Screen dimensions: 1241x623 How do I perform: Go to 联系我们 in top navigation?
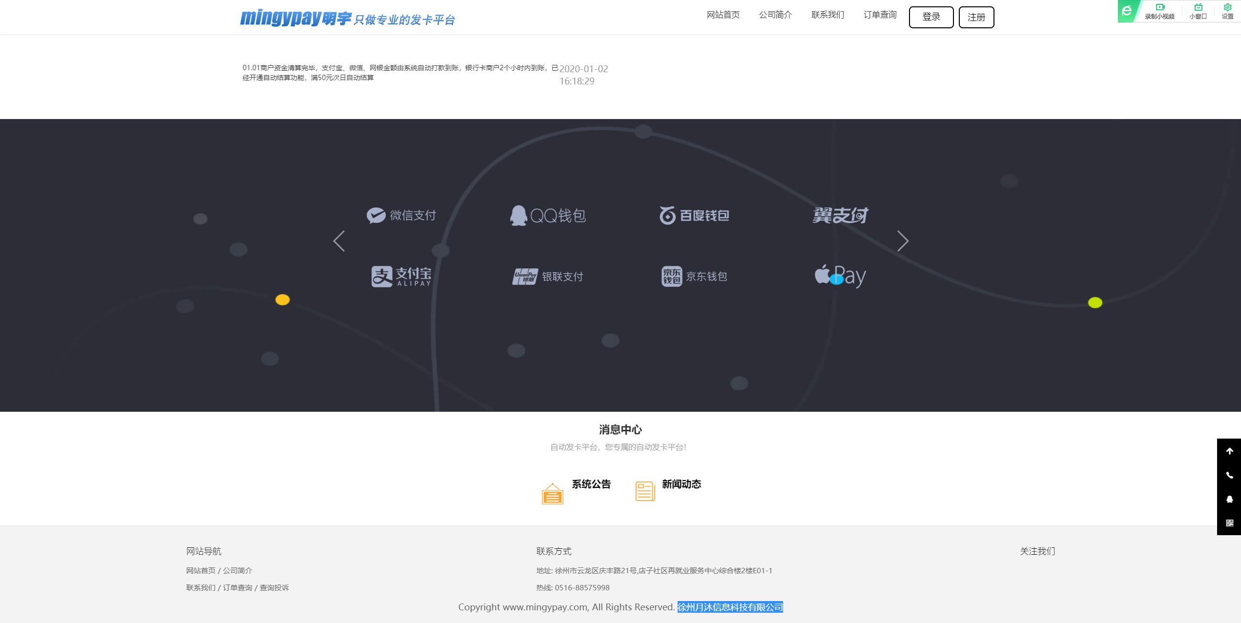click(827, 15)
